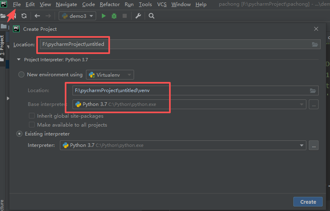Open the Refactor menu
This screenshot has width=330, height=211.
110,4
